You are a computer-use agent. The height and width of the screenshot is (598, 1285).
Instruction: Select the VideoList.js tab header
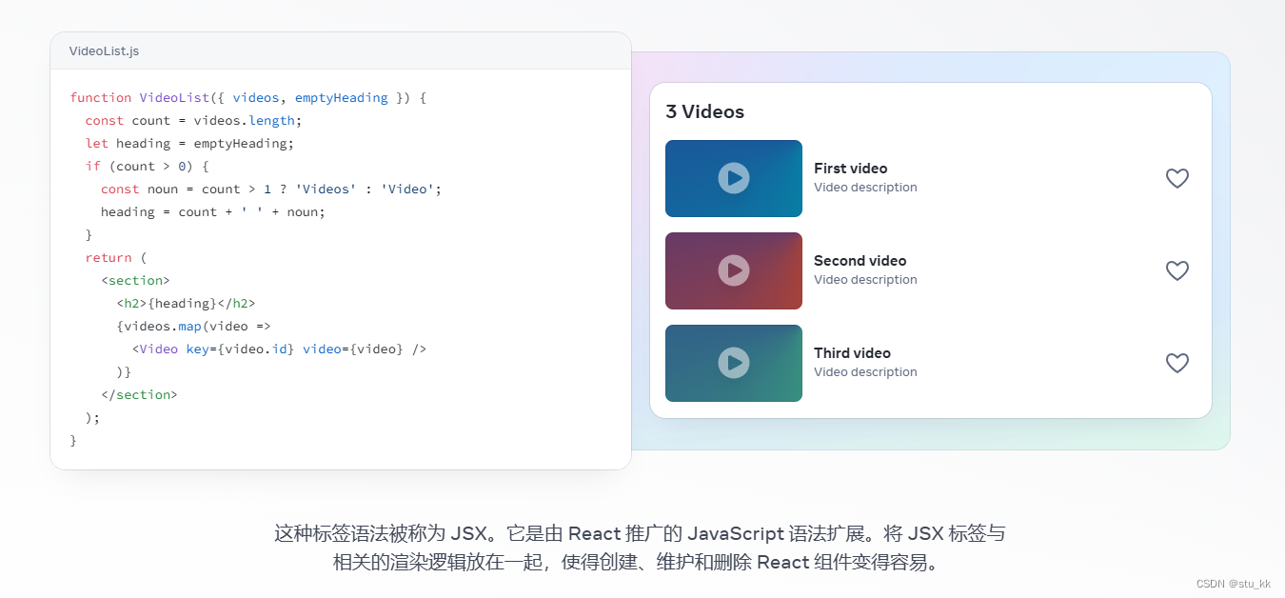tap(102, 50)
